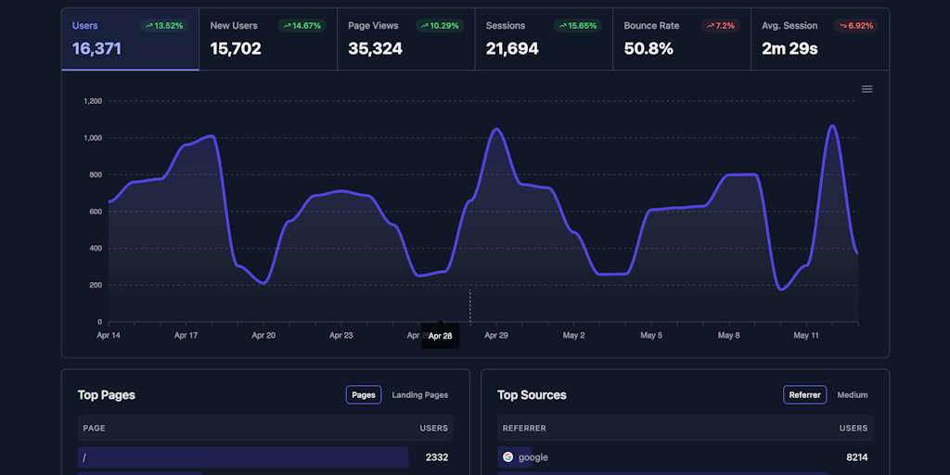Open the chart hamburger menu

click(x=867, y=89)
